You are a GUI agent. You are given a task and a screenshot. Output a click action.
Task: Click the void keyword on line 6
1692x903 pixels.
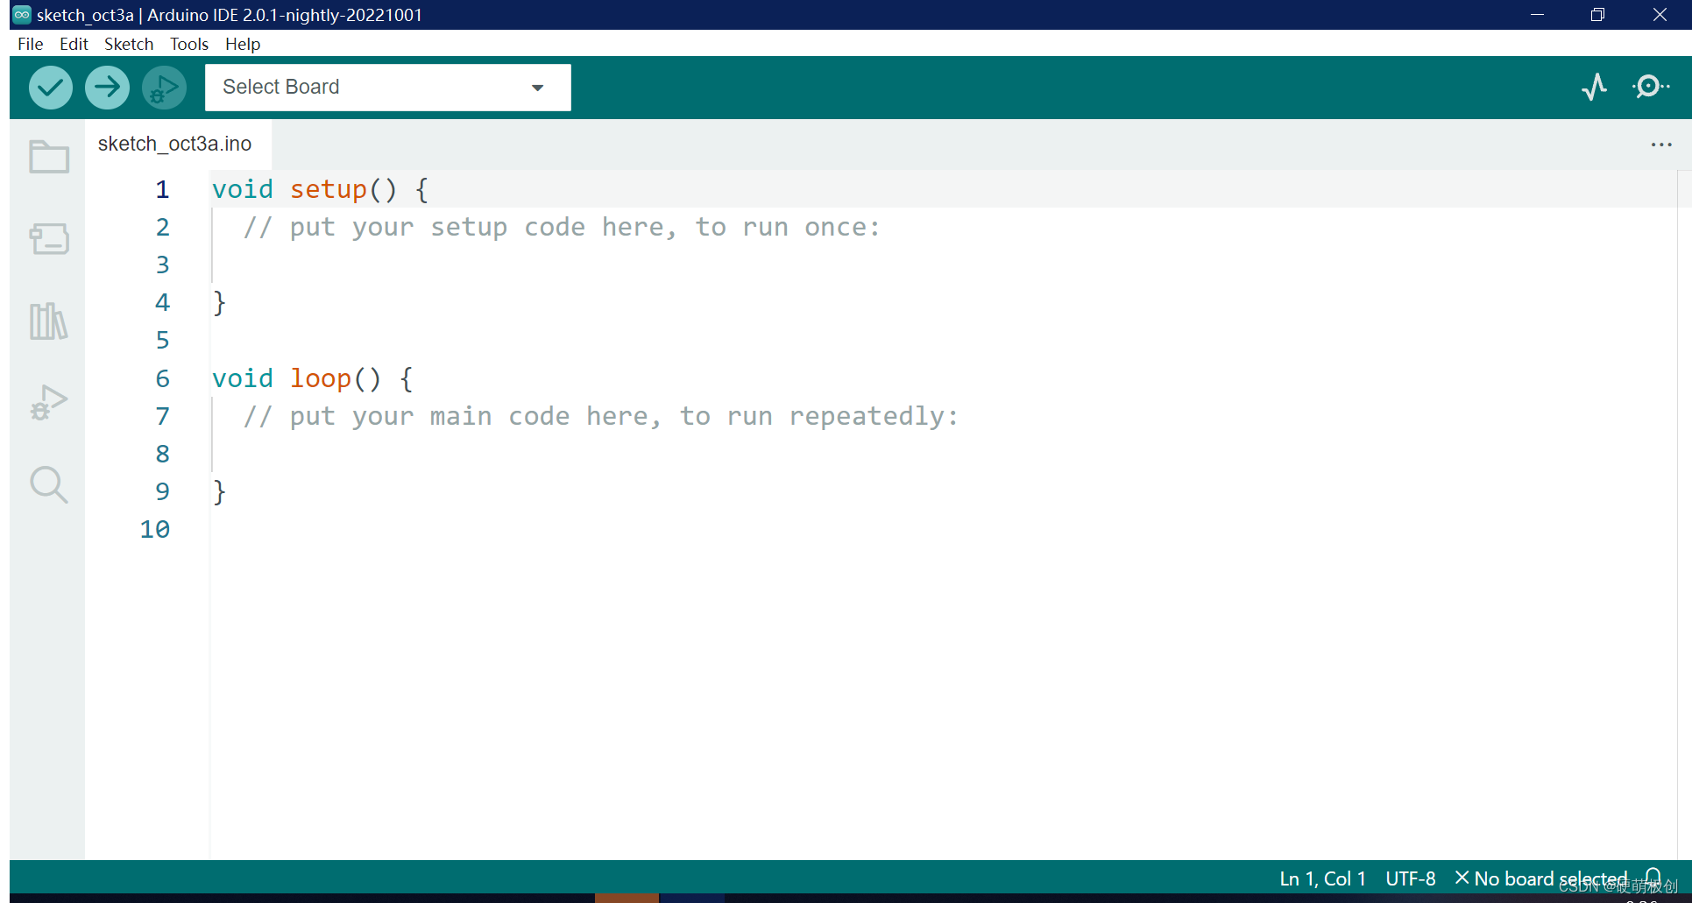click(243, 378)
